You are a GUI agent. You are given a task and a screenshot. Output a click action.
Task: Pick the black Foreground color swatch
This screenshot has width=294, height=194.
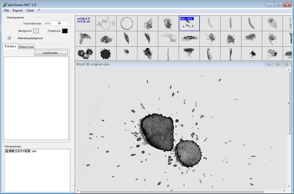click(x=65, y=31)
